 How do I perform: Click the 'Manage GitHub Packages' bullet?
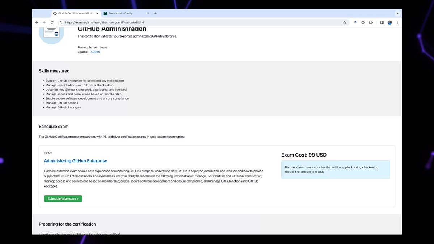pos(63,107)
